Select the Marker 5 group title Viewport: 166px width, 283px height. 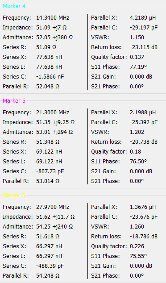pos(14,101)
